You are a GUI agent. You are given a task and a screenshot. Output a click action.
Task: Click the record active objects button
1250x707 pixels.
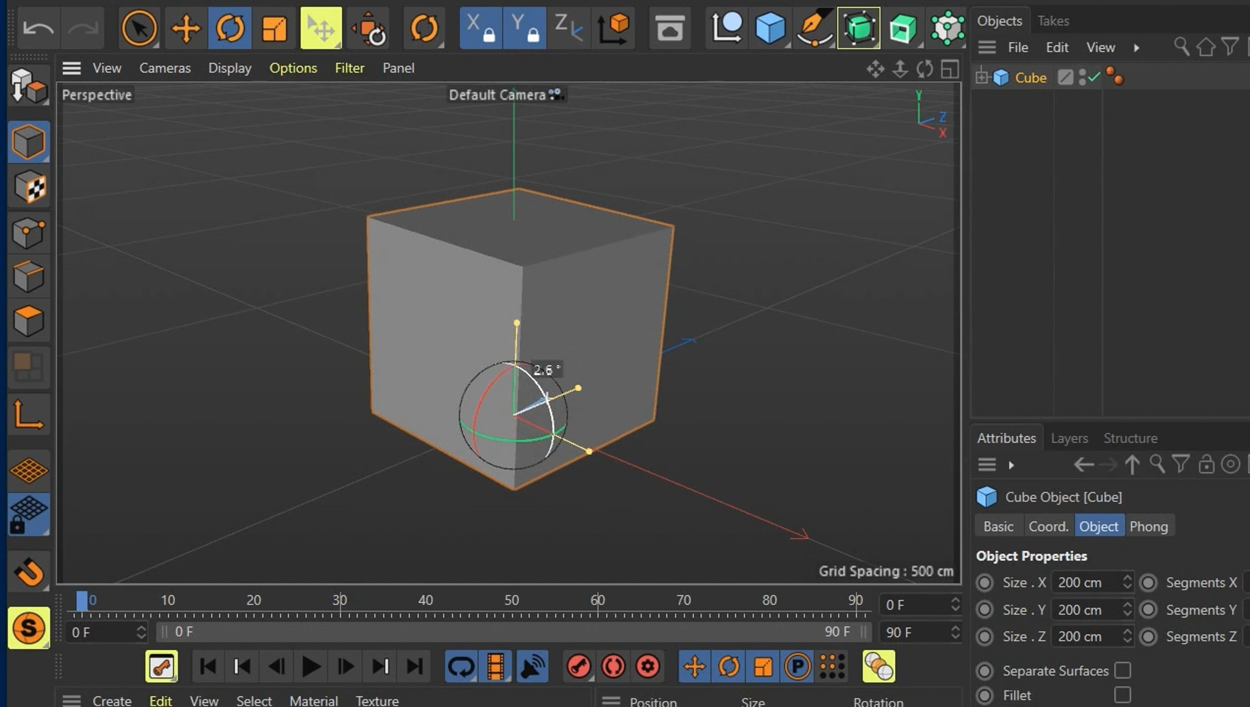[579, 666]
